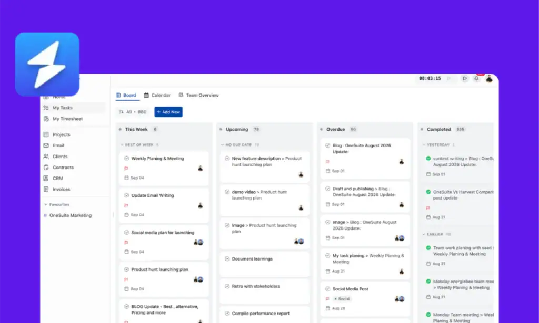Screen dimensions: 539x323
Task: Check off demo video task
Action: coord(227,192)
